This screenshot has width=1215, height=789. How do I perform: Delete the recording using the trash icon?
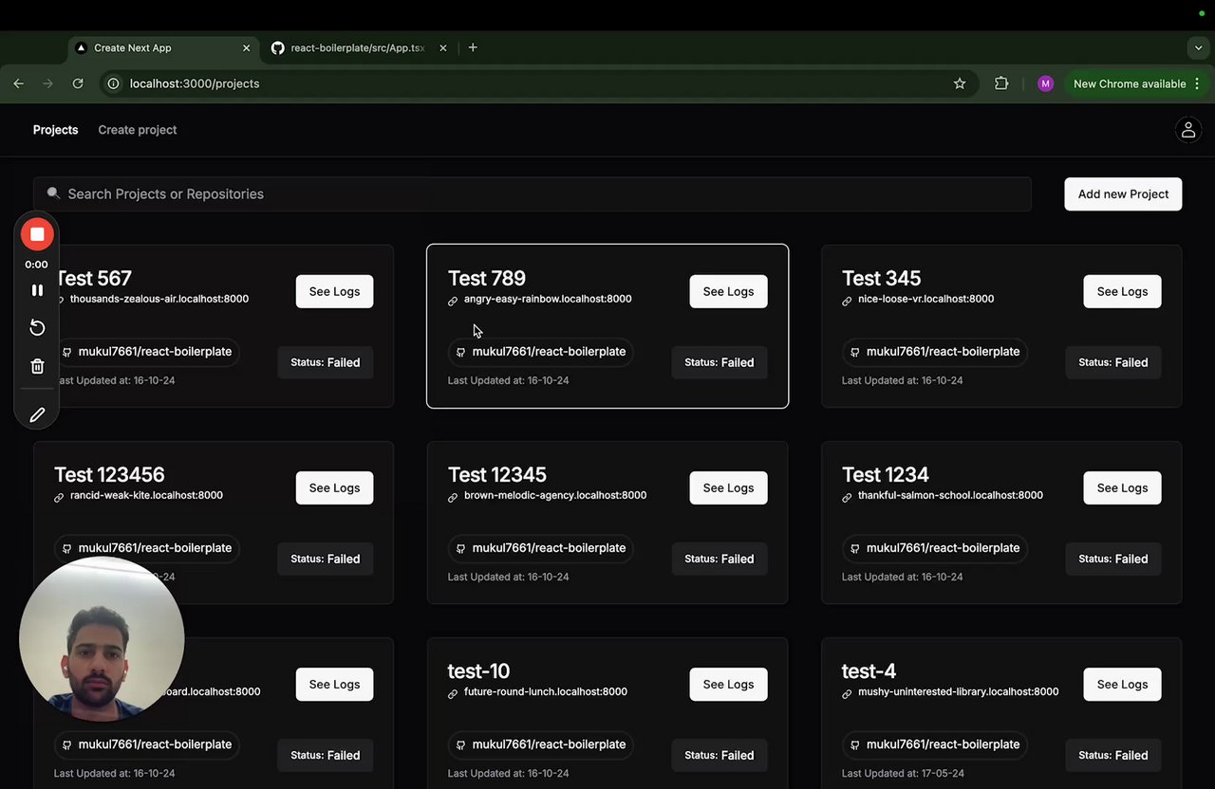coord(37,366)
